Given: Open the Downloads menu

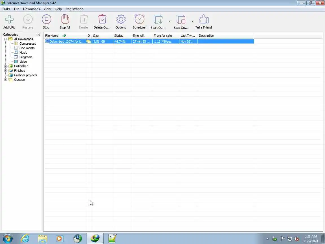Looking at the screenshot, I should point(32,9).
